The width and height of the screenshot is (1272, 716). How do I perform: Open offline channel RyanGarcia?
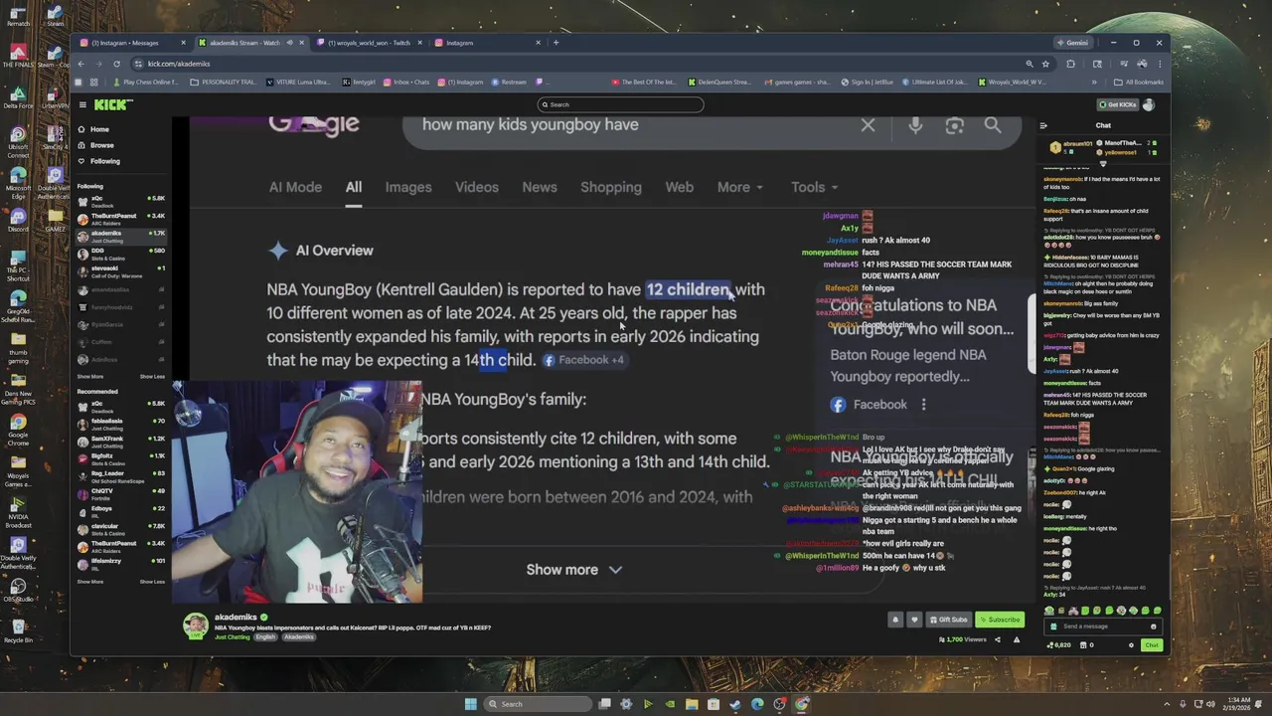(x=121, y=324)
